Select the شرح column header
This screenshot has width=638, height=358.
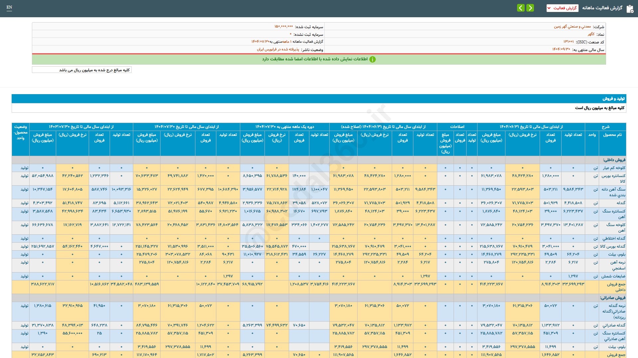[605, 127]
